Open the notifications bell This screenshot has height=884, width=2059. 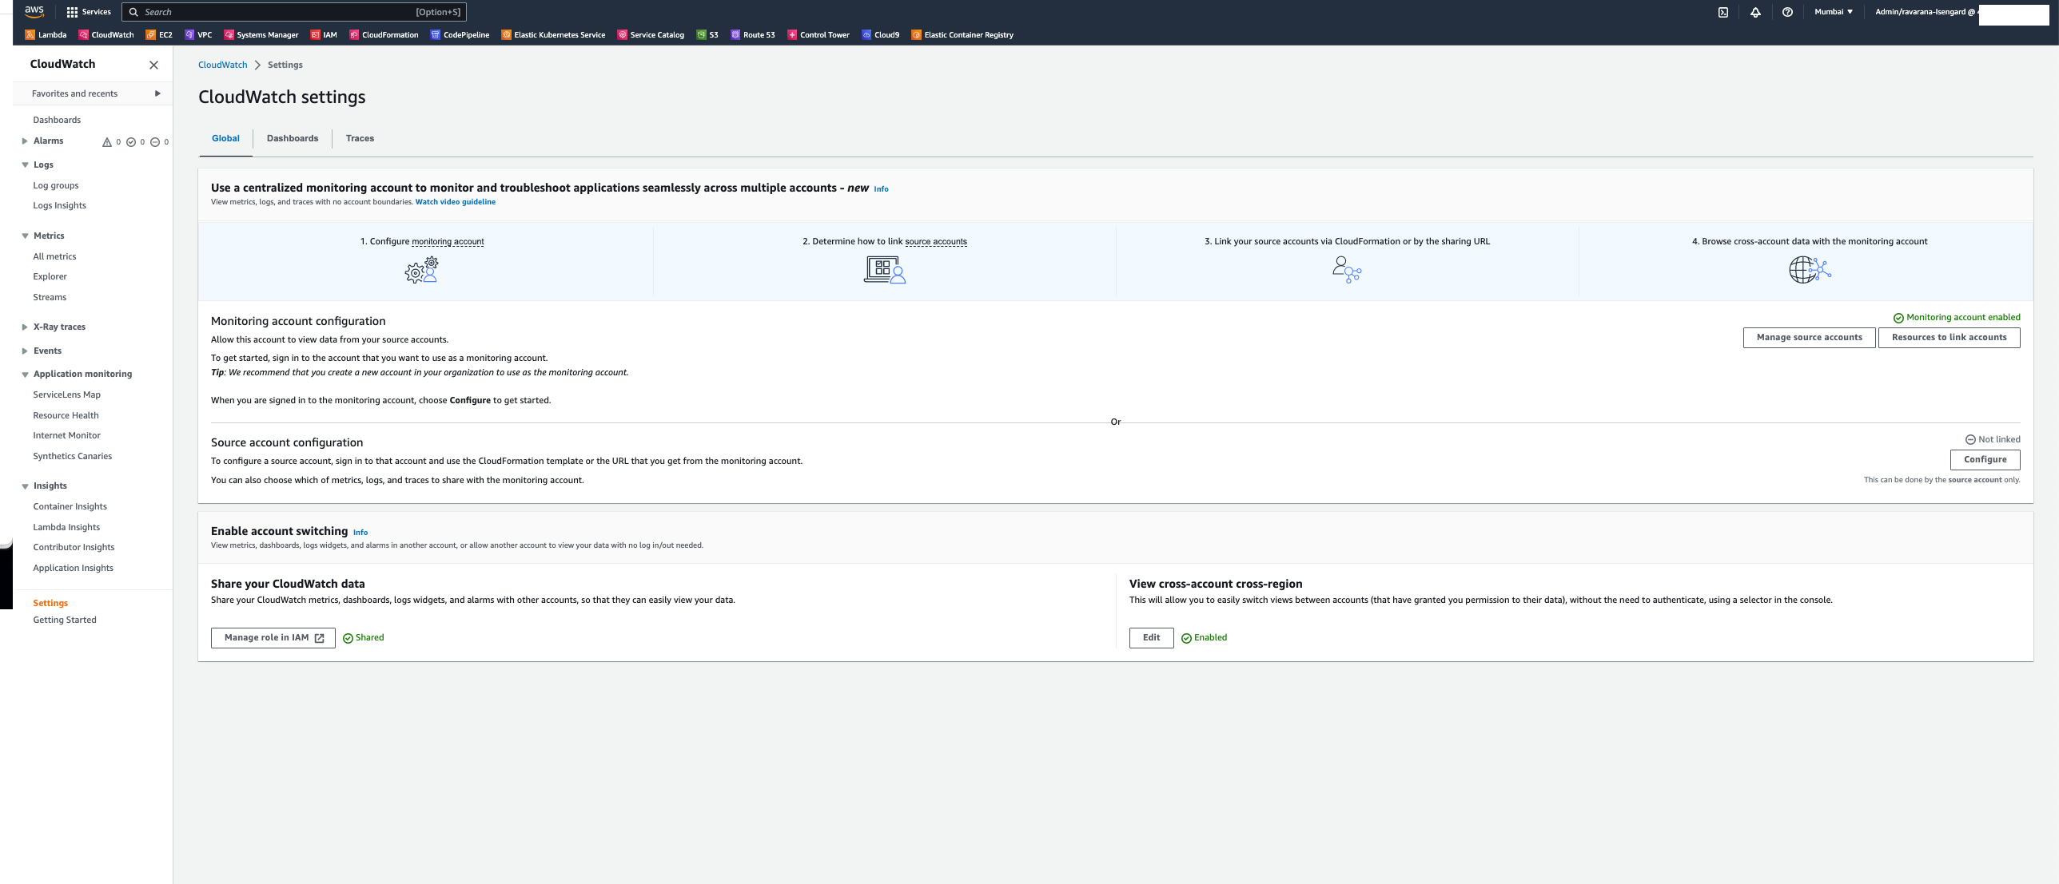coord(1755,12)
